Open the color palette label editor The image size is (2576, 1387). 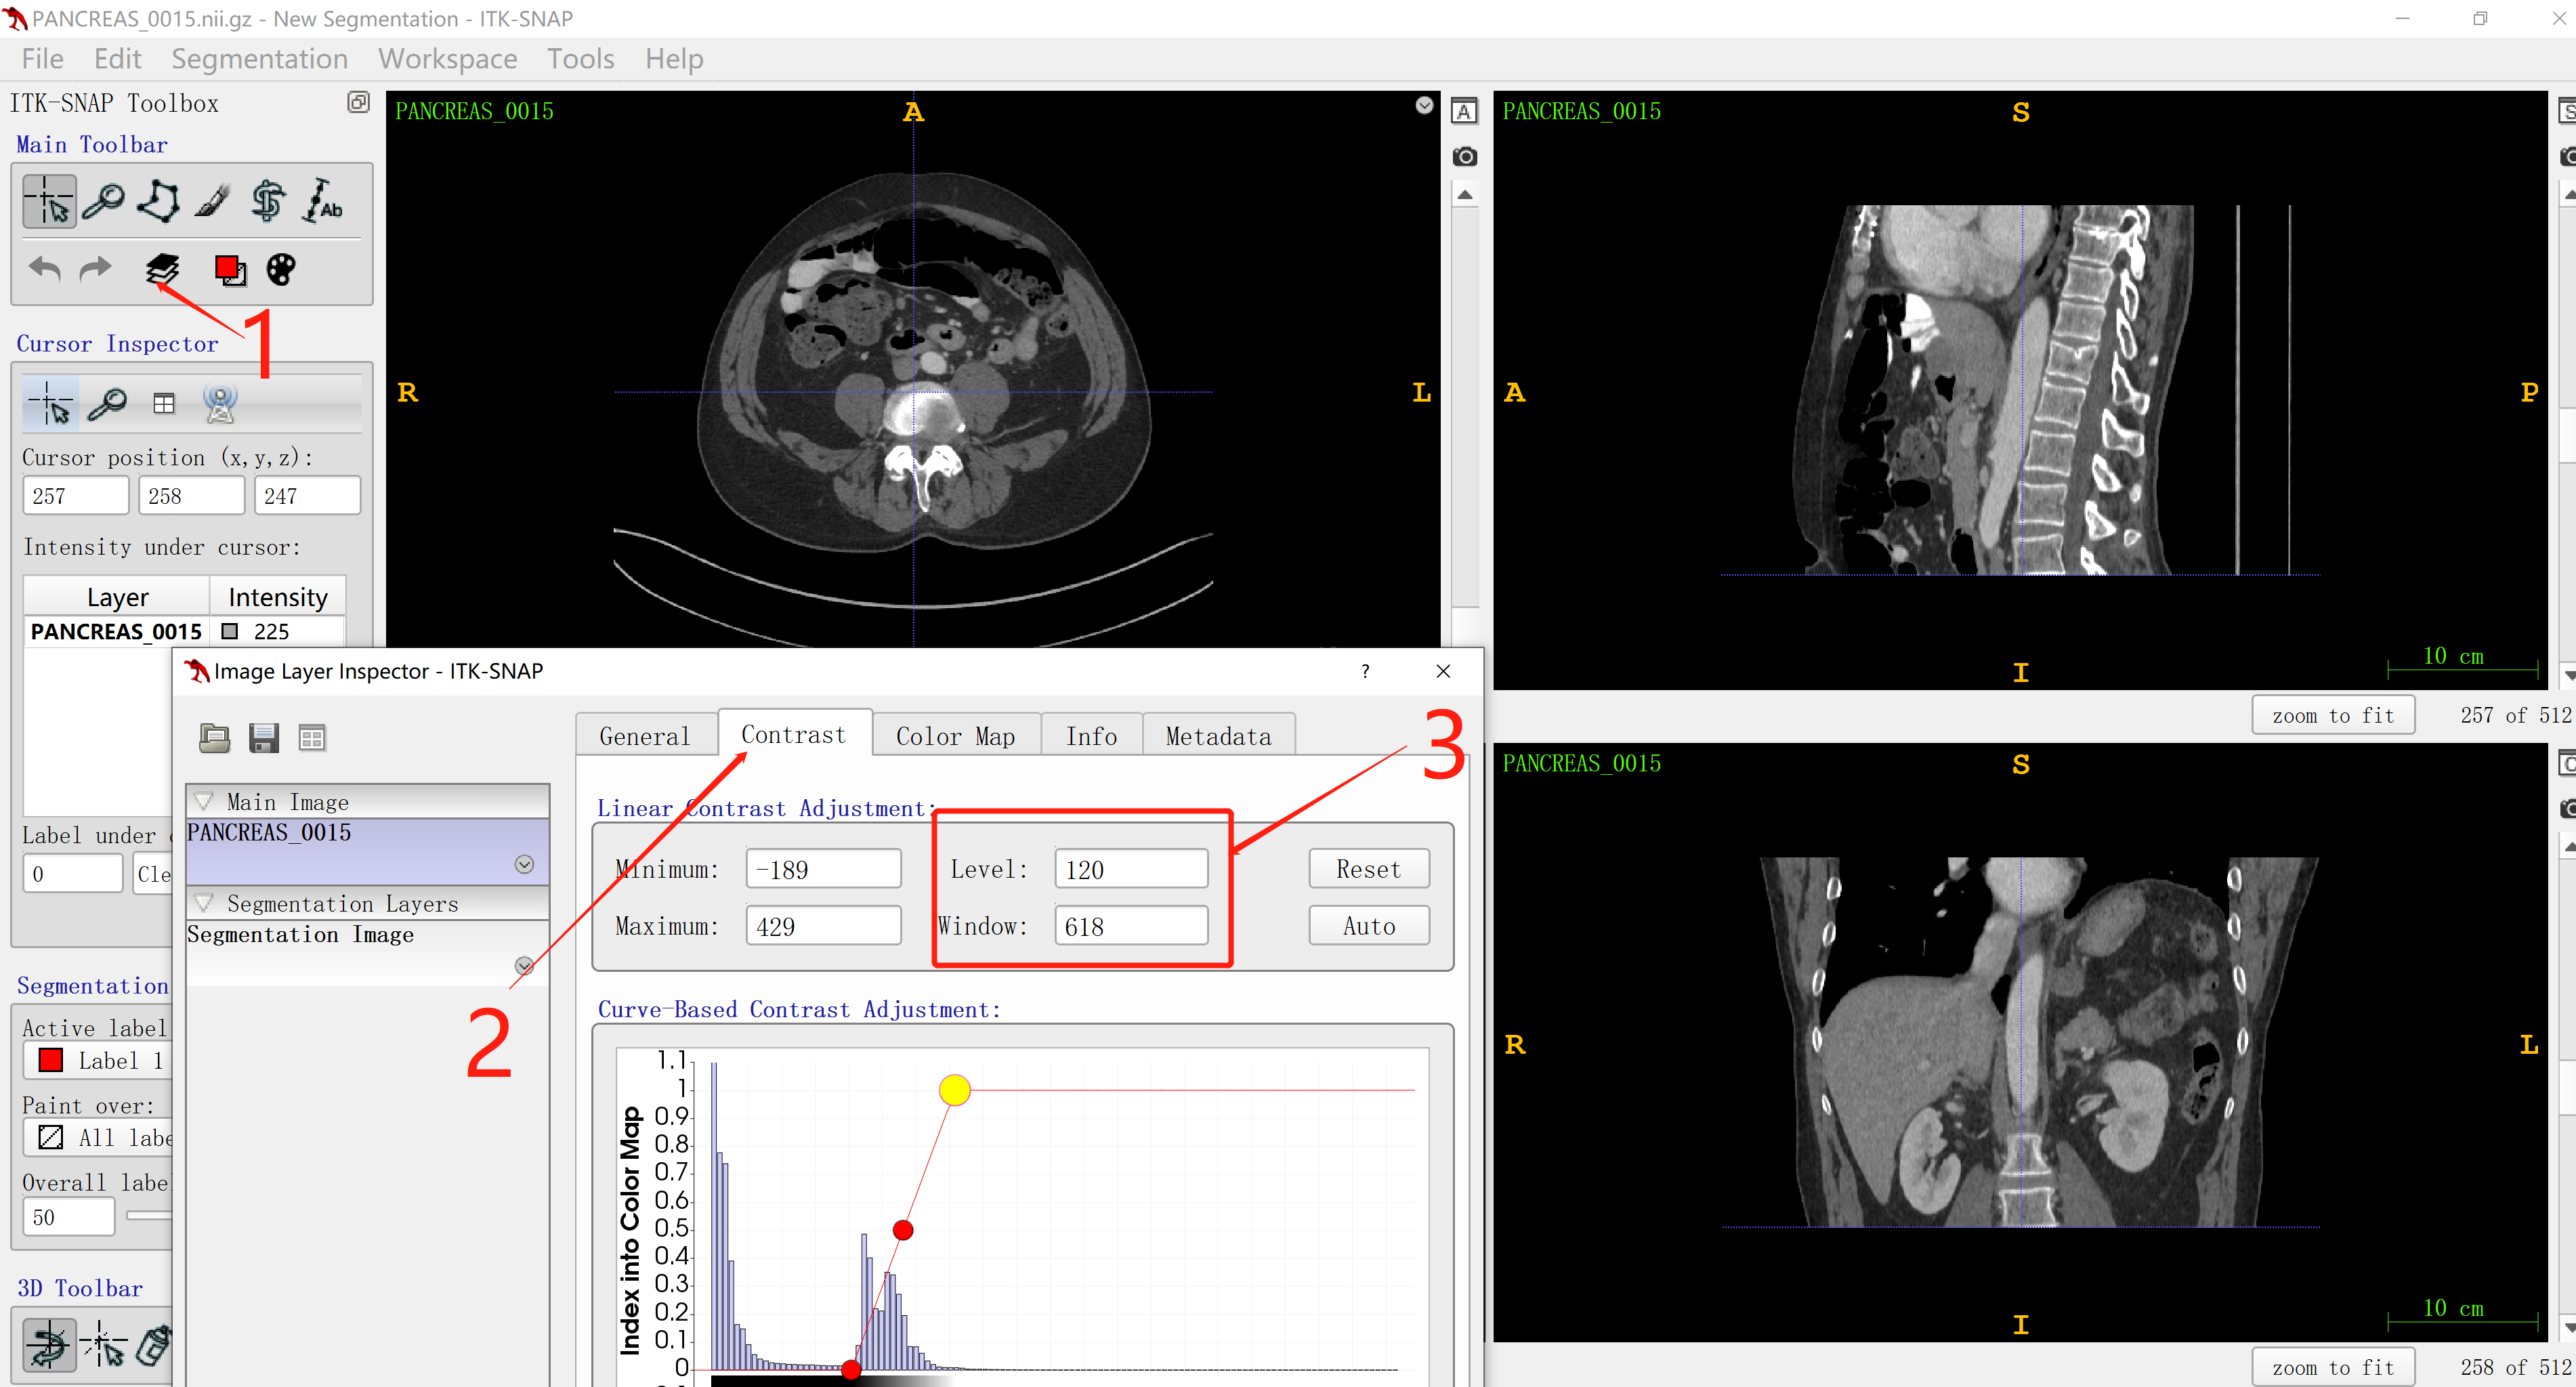[281, 269]
